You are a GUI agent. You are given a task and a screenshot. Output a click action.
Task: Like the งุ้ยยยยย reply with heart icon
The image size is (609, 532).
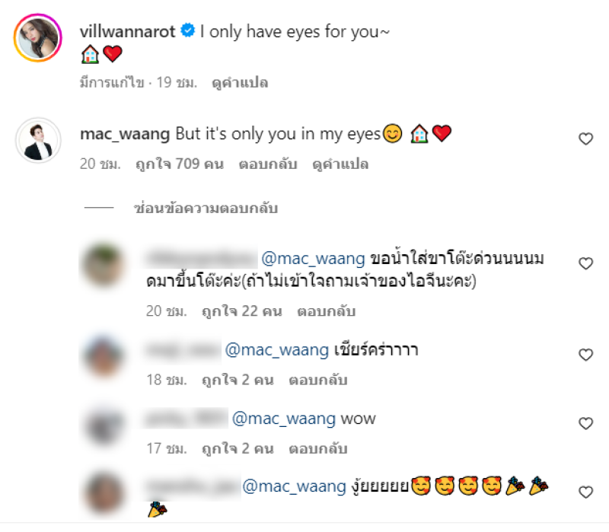click(585, 492)
